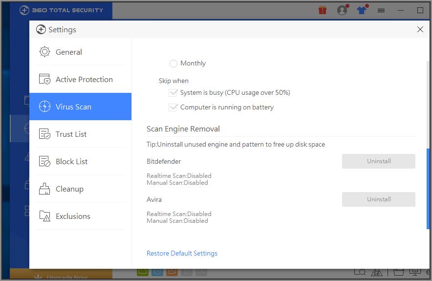
Task: Click the Block List icon
Action: (44, 161)
